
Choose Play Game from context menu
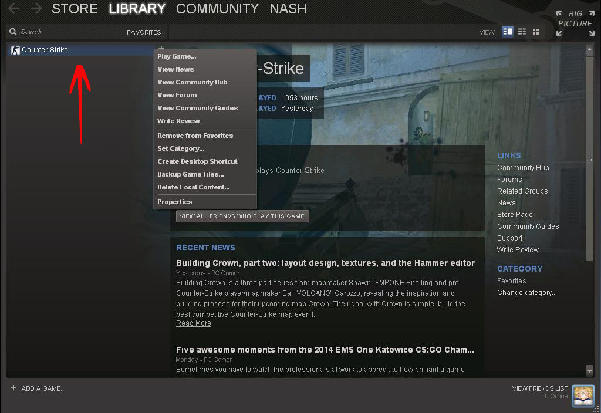[177, 56]
